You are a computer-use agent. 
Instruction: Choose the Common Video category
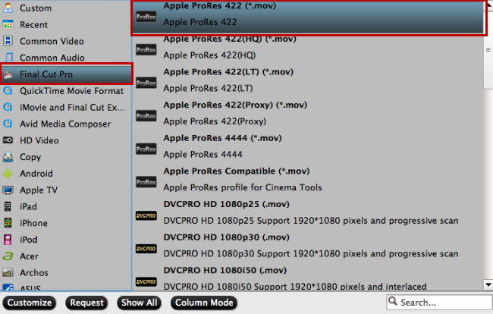[x=52, y=41]
